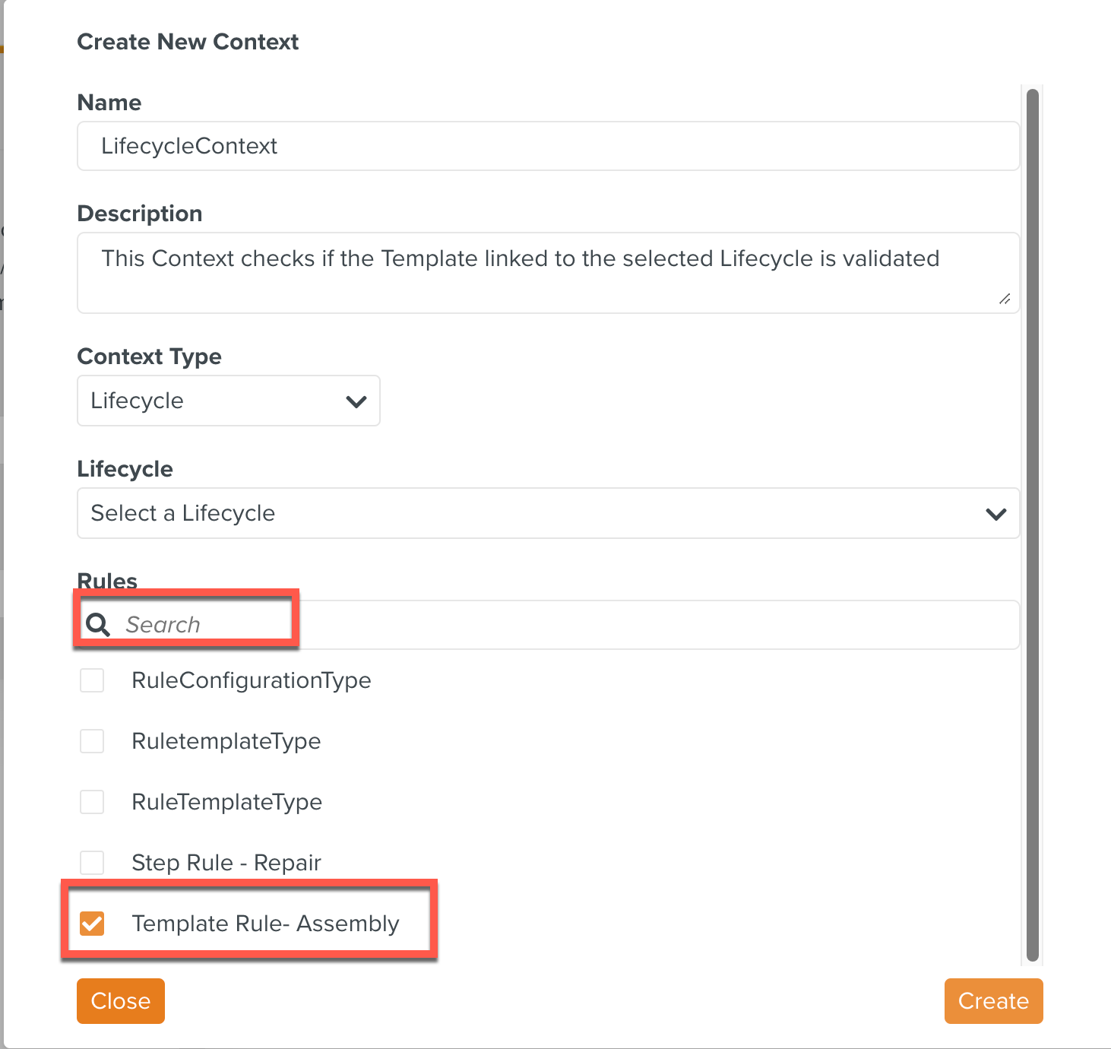
Task: Click the Name input field
Action: point(547,146)
